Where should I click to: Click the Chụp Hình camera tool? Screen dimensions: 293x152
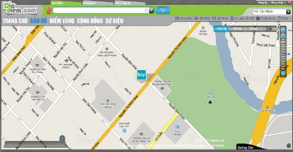184,18
